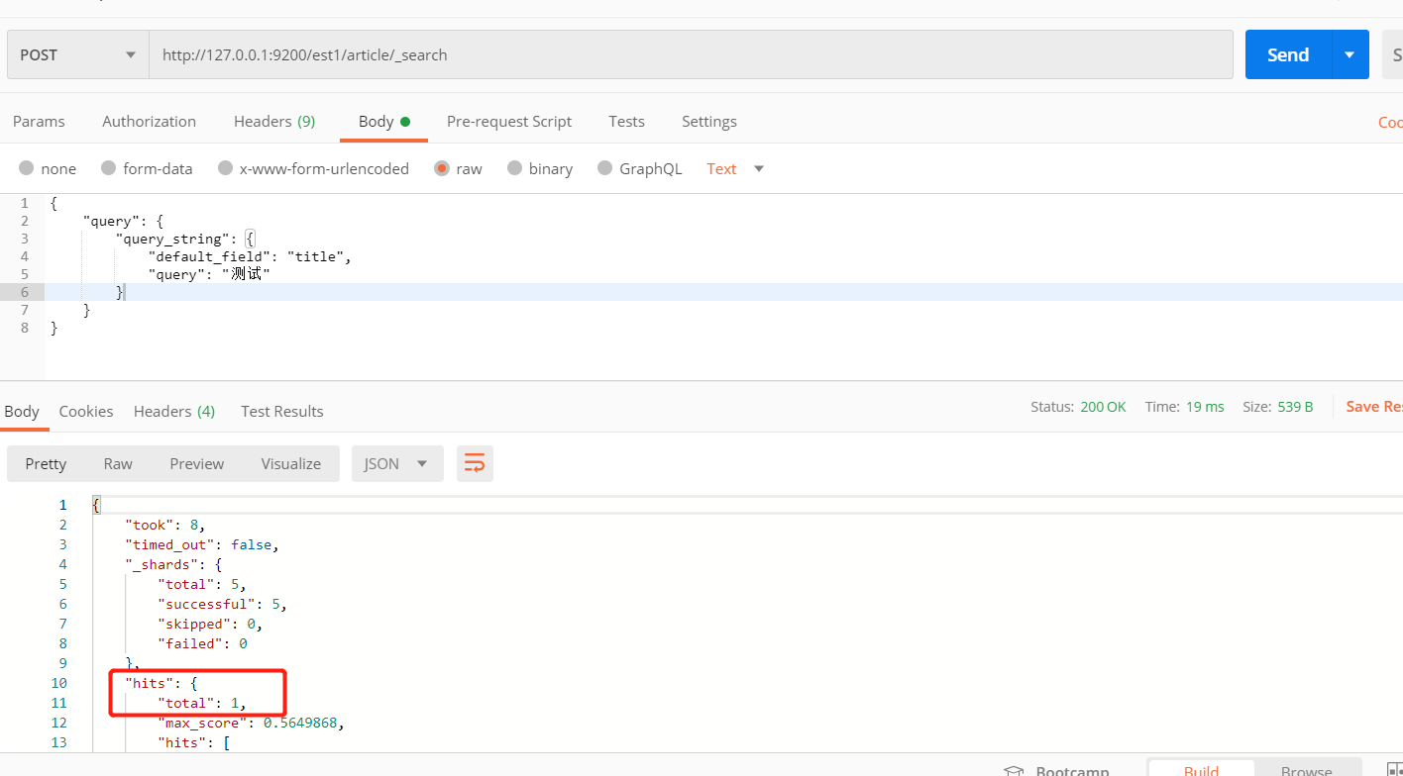Click the "query": "测试" line

(x=209, y=274)
